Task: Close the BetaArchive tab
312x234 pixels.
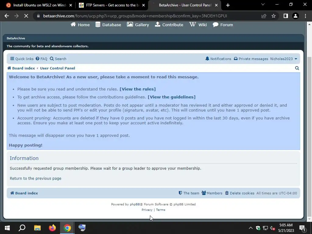Action: [x=216, y=5]
